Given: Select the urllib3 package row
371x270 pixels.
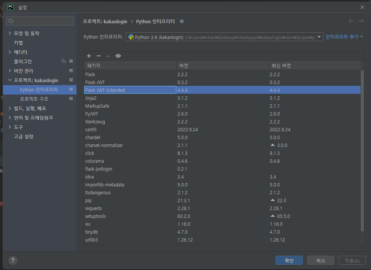Looking at the screenshot, I should (222, 240).
